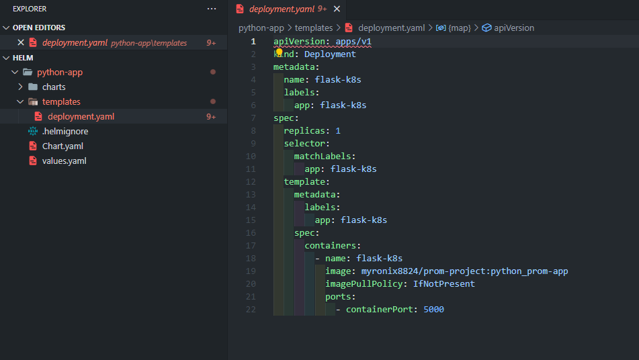639x360 pixels.
Task: Select the deployment.yaml editor tab
Action: [x=282, y=9]
